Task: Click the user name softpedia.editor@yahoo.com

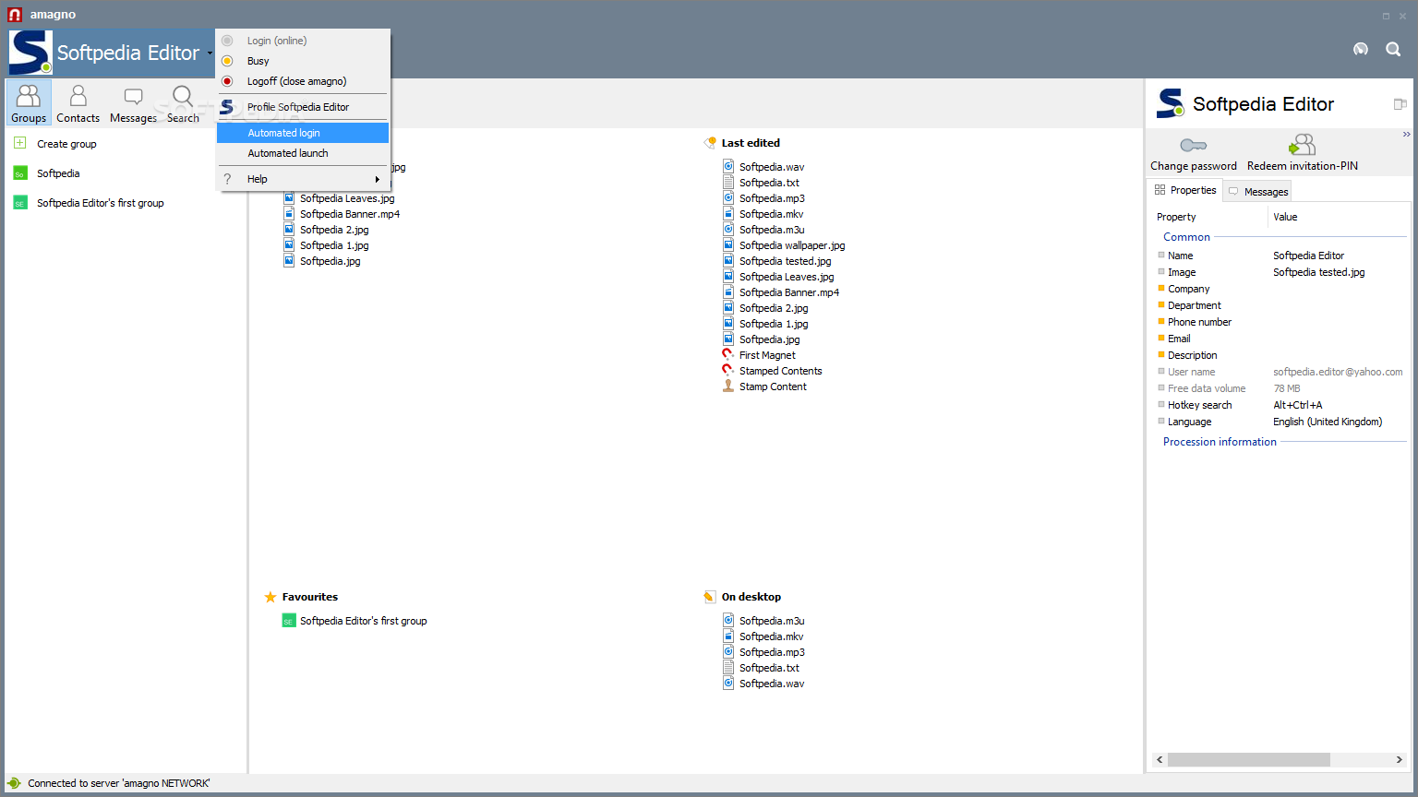Action: [x=1338, y=372]
